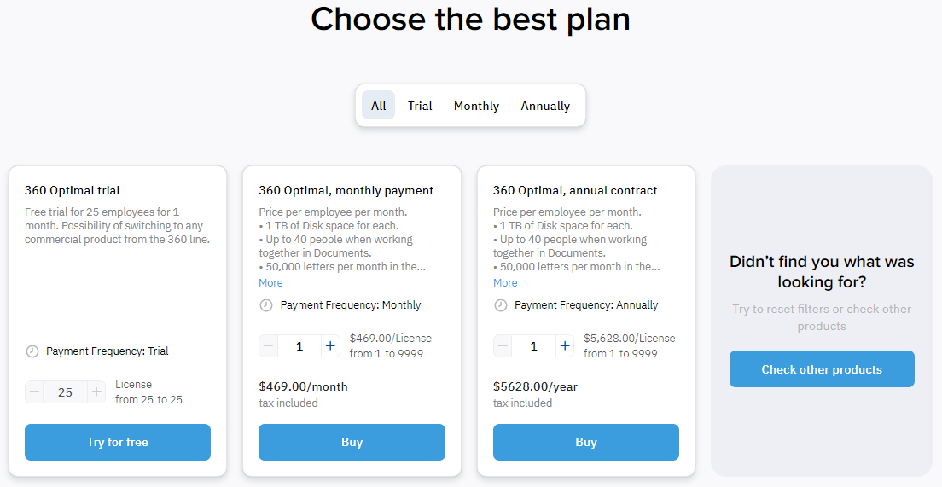The width and height of the screenshot is (942, 487).
Task: Buy the 360 Optimal monthly payment plan
Action: [x=352, y=442]
